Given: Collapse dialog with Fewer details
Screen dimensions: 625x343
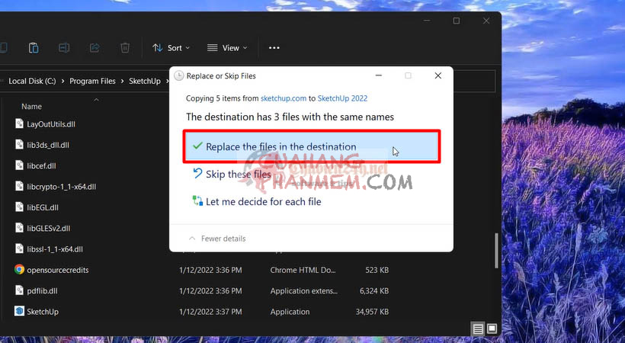Looking at the screenshot, I should [217, 239].
